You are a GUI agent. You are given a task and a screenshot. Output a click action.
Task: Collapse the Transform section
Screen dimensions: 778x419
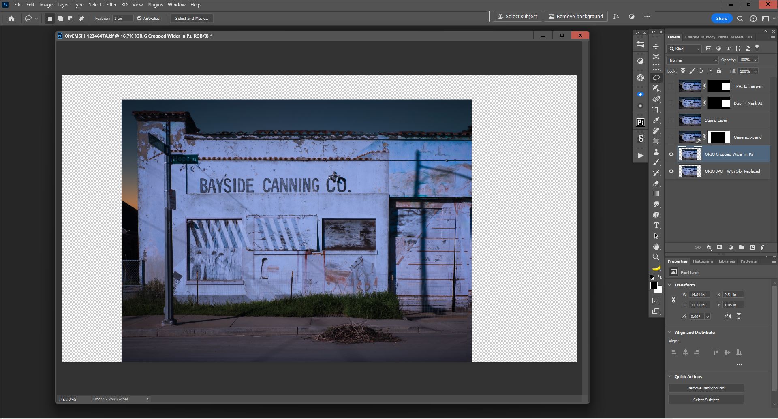(x=670, y=285)
